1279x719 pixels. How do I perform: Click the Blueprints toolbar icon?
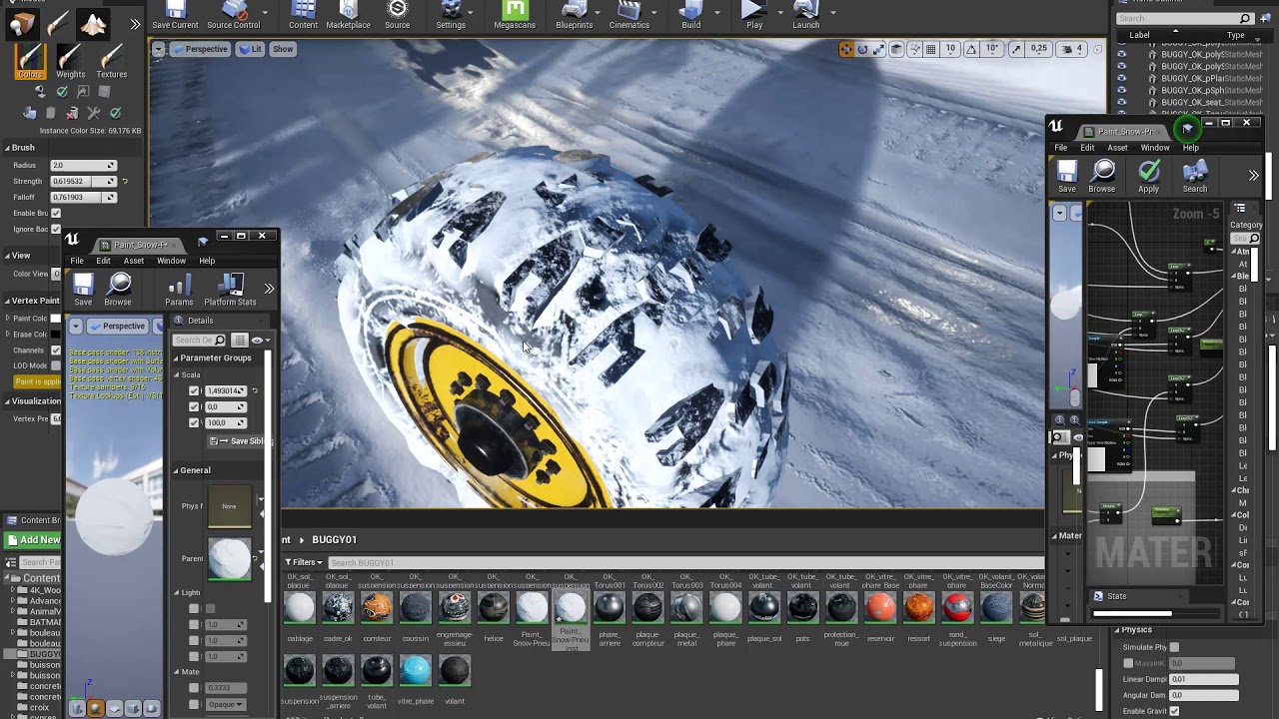[574, 15]
